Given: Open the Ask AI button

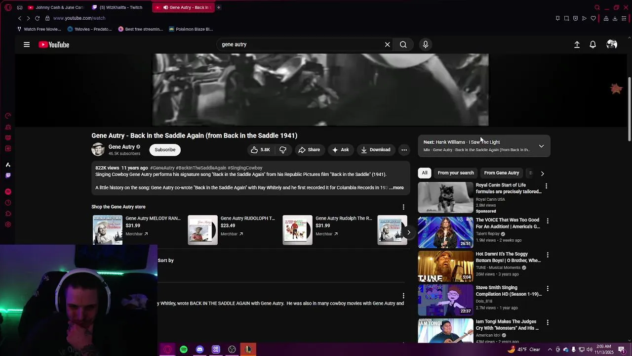Looking at the screenshot, I should tap(341, 150).
